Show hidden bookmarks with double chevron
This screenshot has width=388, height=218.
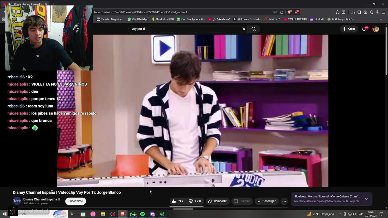click(x=381, y=19)
